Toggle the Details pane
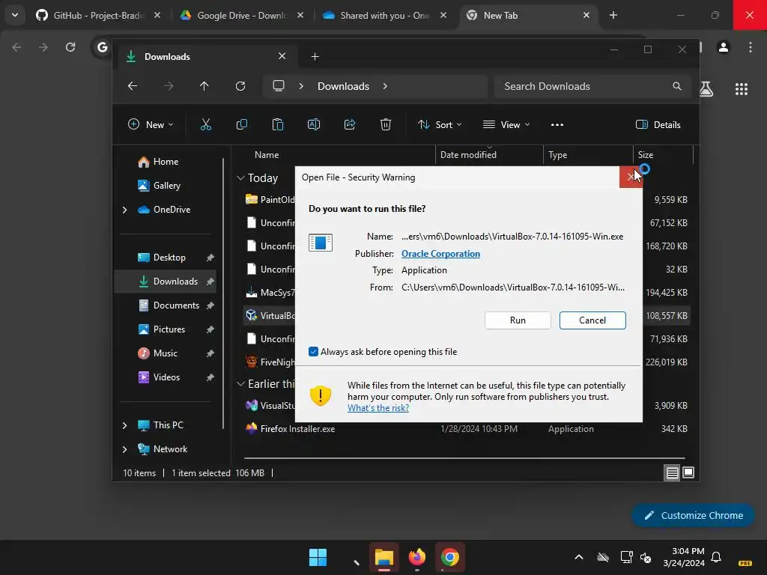The image size is (767, 575). (658, 125)
